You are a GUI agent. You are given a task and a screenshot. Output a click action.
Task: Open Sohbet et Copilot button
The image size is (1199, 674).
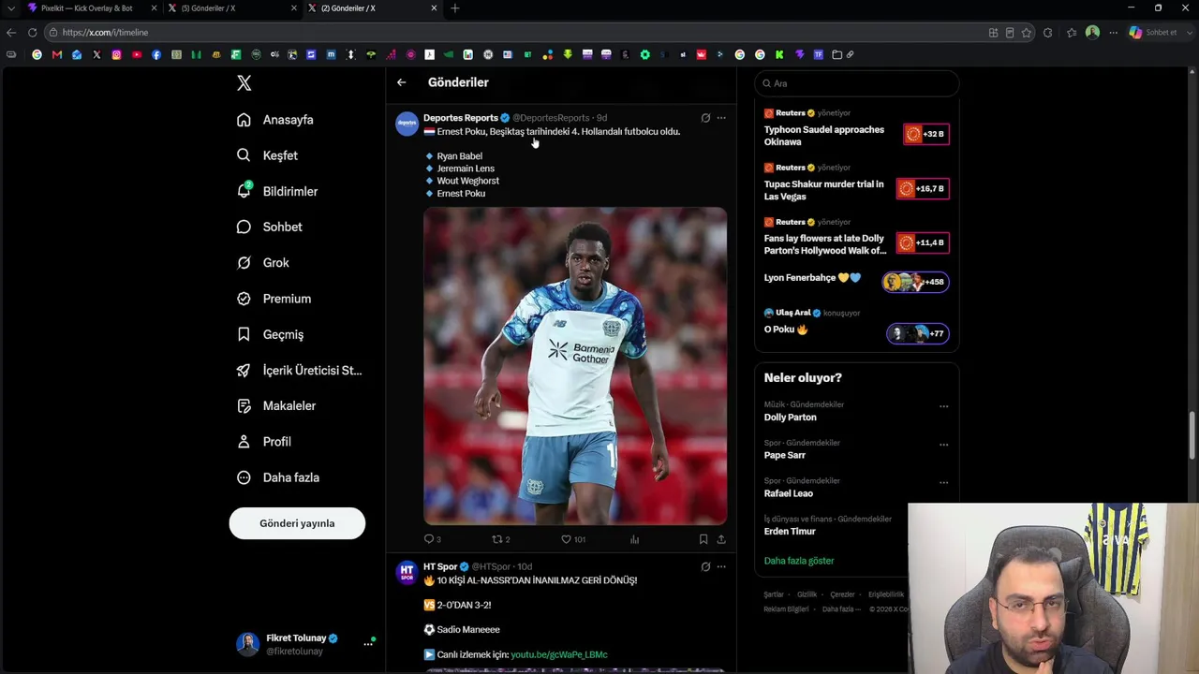coord(1153,33)
